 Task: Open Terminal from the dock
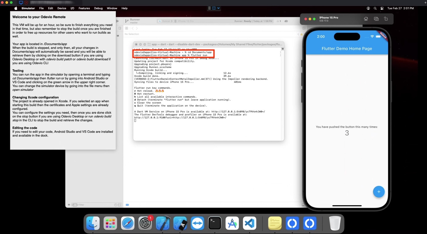point(215,223)
